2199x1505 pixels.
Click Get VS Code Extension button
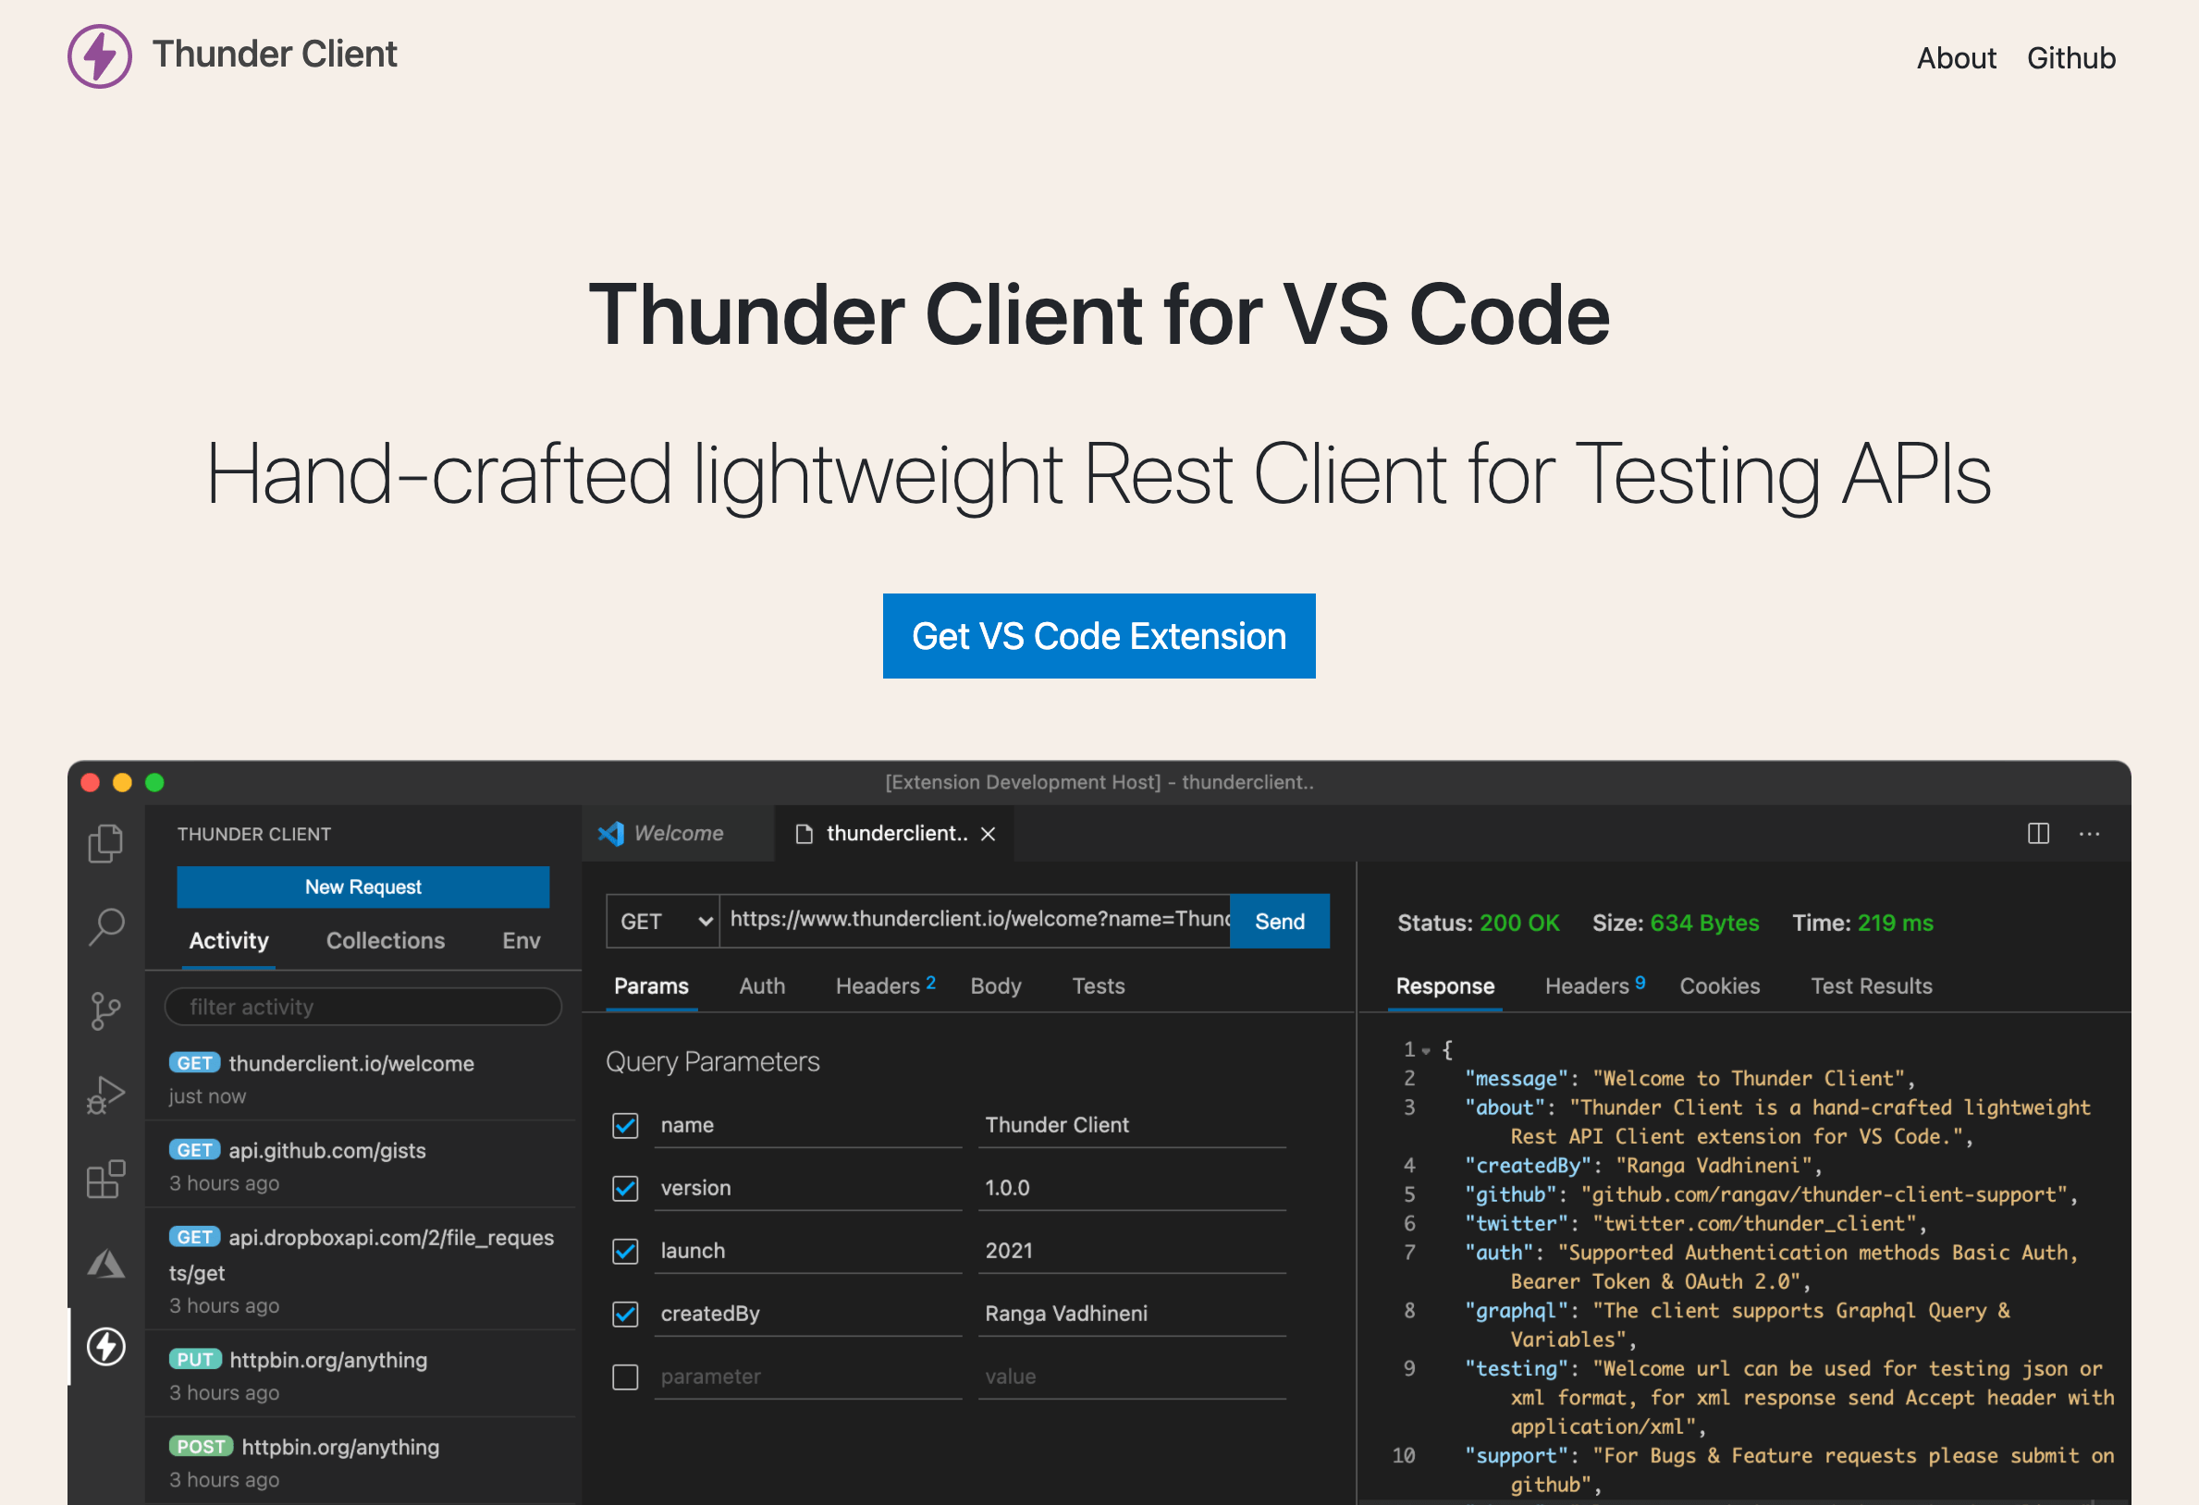pos(1099,636)
